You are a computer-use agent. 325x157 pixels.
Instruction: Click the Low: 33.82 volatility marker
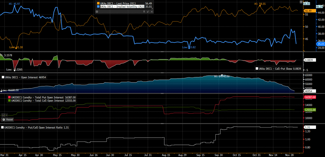coord(189,47)
